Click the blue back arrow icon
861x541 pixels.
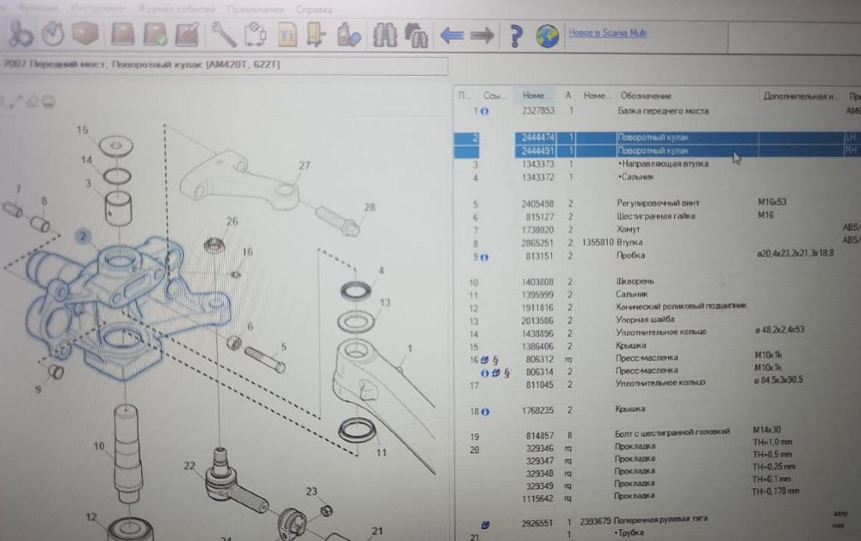pyautogui.click(x=451, y=35)
